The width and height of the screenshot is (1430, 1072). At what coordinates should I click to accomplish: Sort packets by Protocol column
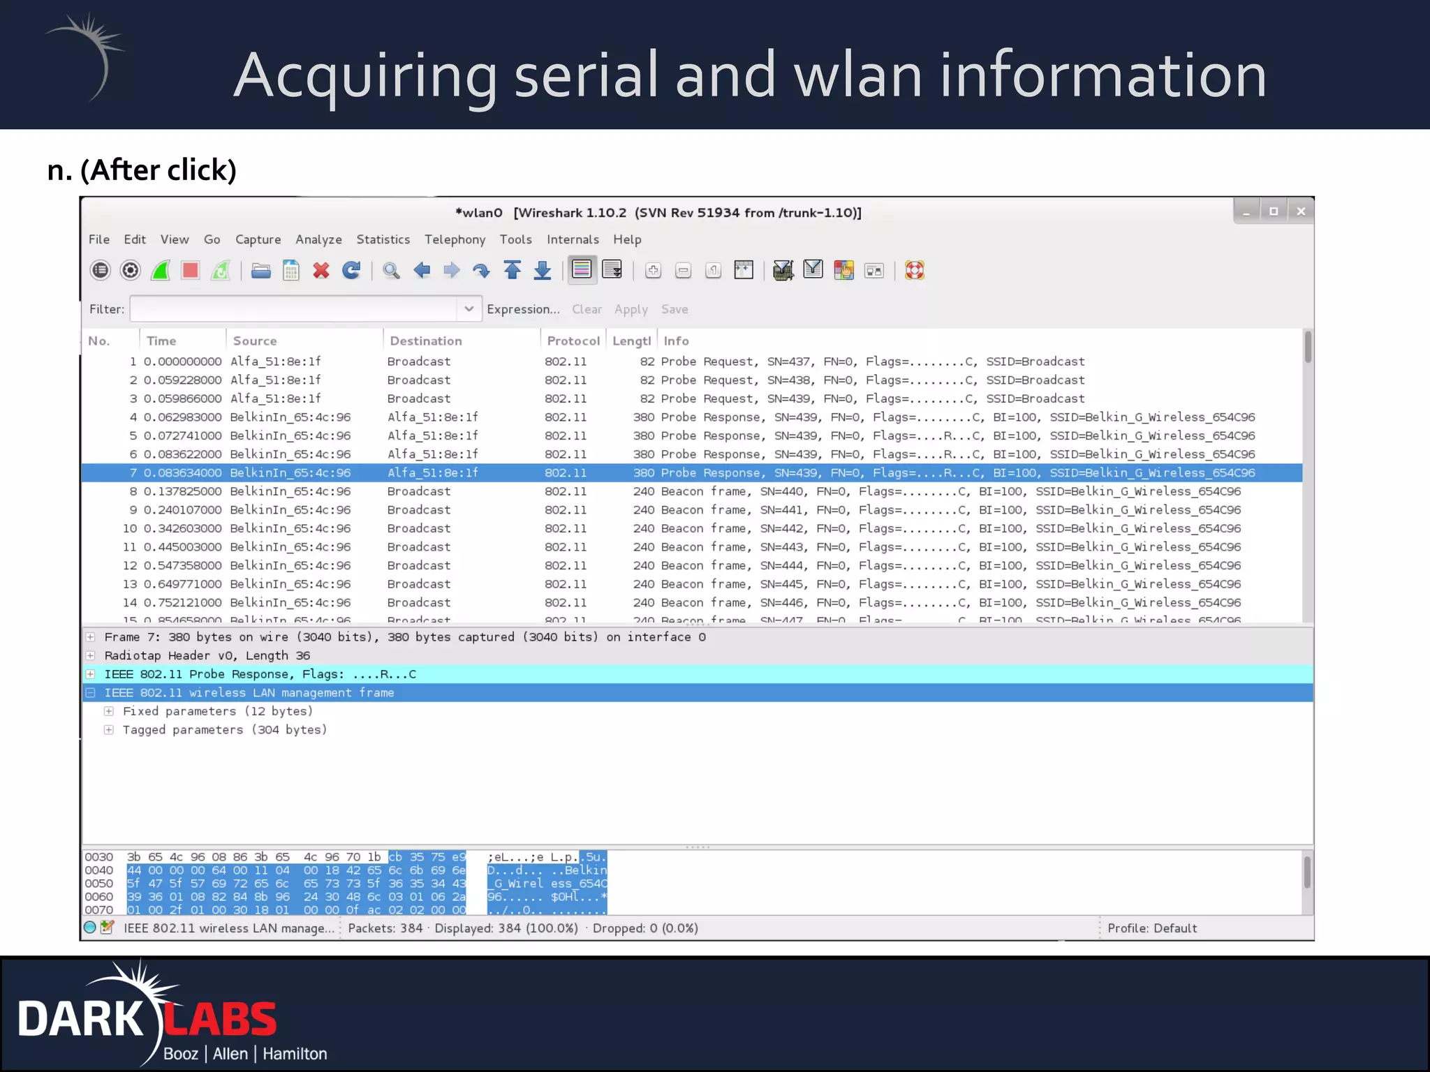573,341
